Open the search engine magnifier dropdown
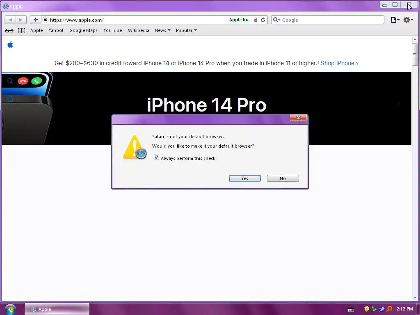420x315 pixels. pos(276,20)
